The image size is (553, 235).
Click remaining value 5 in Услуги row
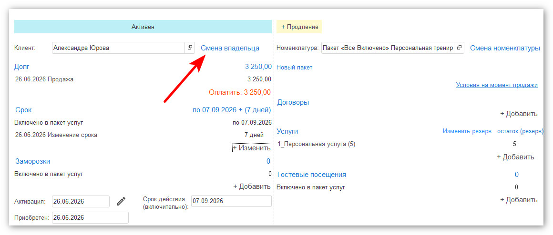[x=515, y=144]
